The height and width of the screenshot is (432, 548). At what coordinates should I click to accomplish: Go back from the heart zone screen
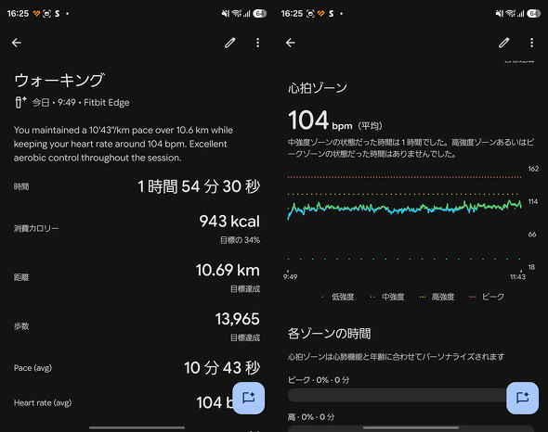coord(291,43)
